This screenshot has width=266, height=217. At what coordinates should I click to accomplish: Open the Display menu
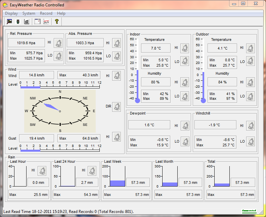coord(11,13)
